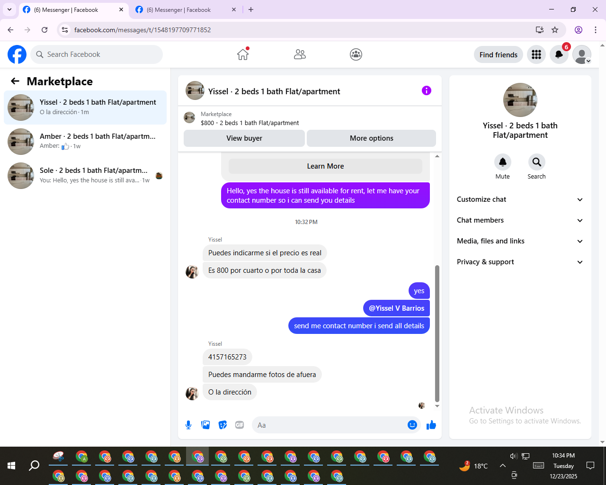606x485 pixels.
Task: Open the account profile avatar menu
Action: click(582, 54)
